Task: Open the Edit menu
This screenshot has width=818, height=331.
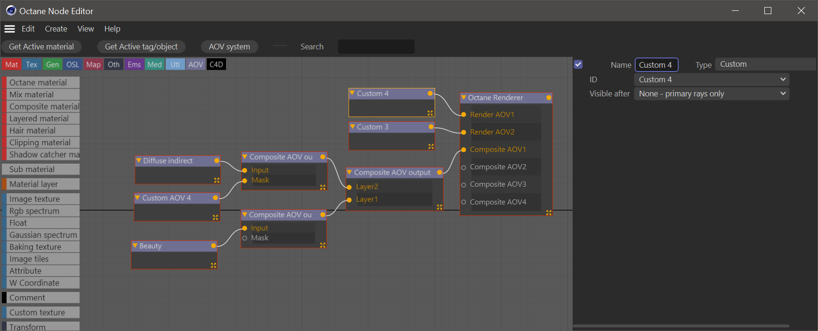Action: (28, 29)
